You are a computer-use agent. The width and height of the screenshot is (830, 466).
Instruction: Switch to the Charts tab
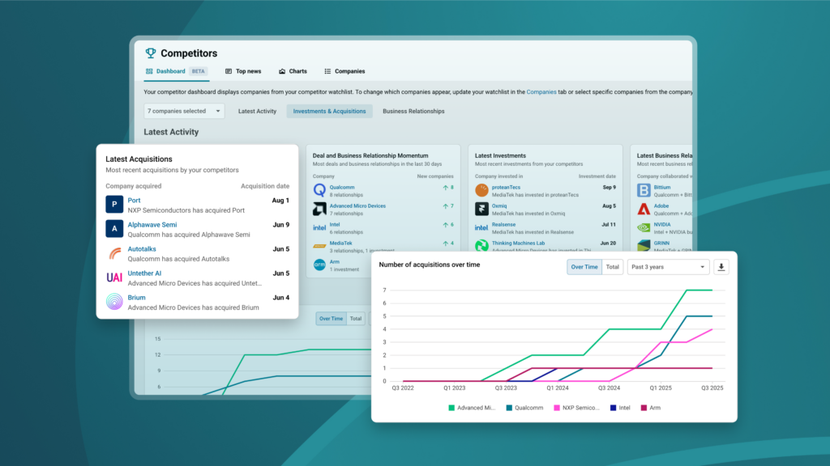(293, 71)
